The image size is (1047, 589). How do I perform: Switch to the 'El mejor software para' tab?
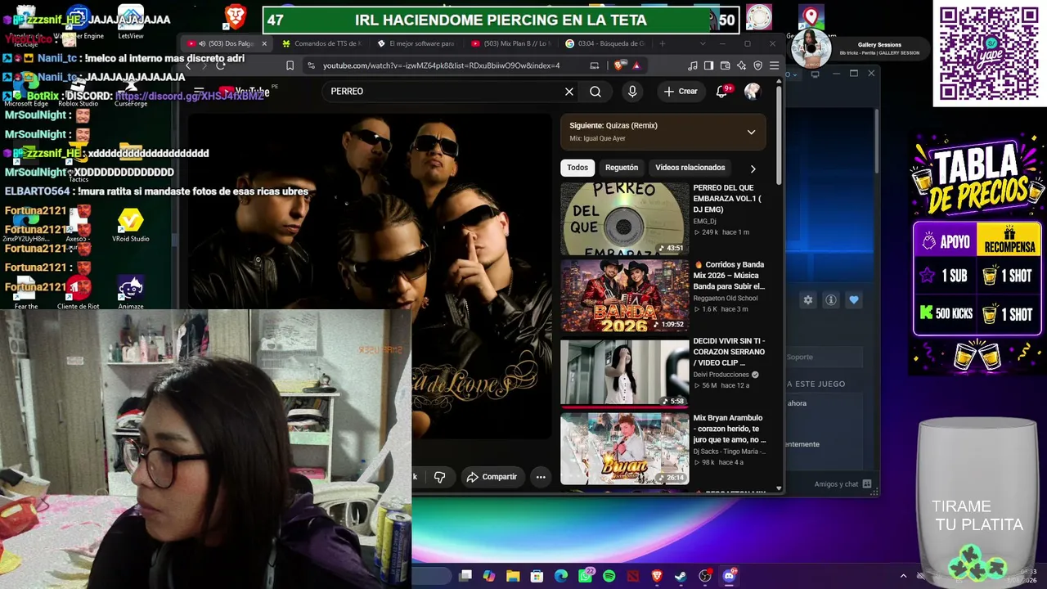click(416, 43)
